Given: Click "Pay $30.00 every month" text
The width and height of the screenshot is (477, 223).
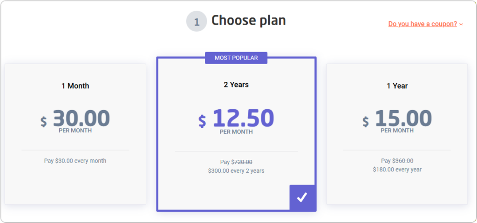Looking at the screenshot, I should (75, 161).
